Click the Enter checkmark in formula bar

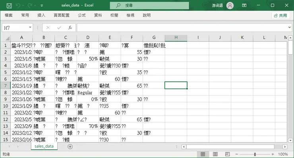point(59,28)
